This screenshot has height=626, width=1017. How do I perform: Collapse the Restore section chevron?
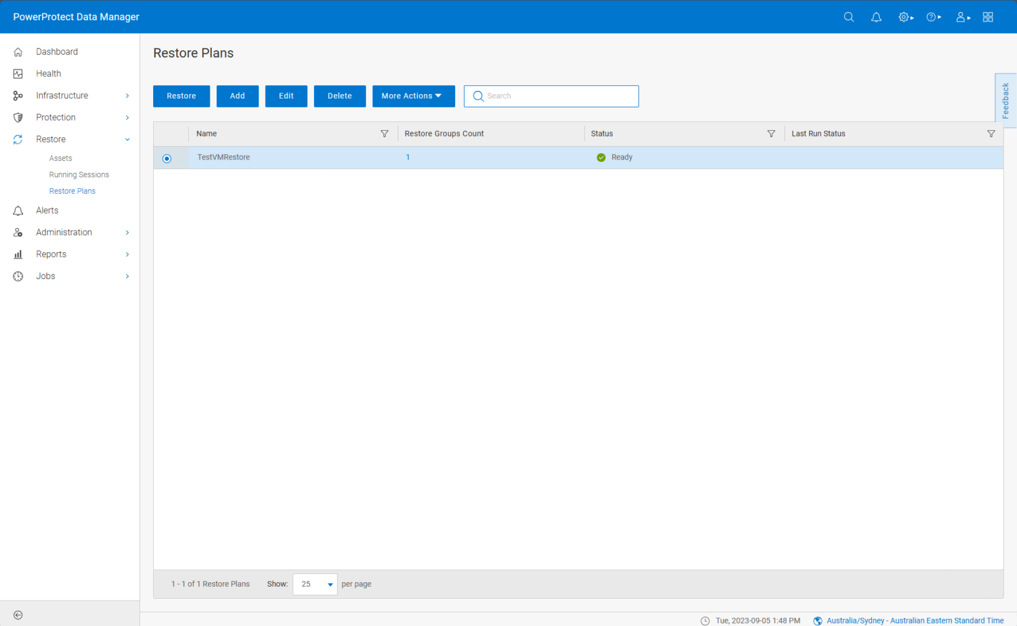[128, 139]
